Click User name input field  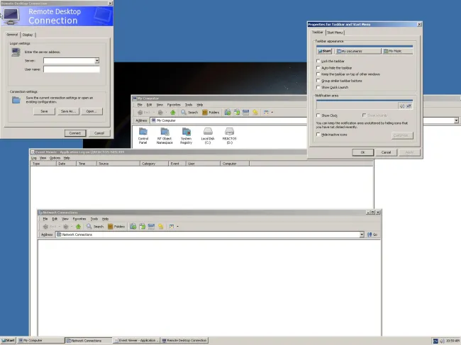coord(72,69)
